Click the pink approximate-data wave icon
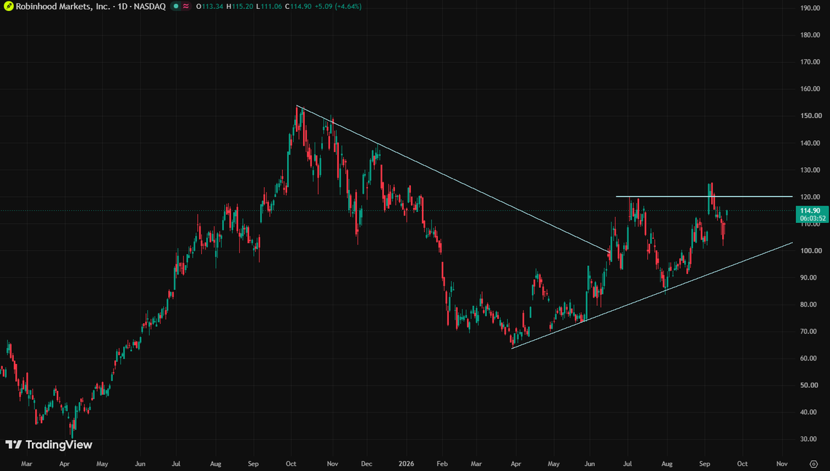The height and width of the screenshot is (471, 830). click(x=187, y=6)
